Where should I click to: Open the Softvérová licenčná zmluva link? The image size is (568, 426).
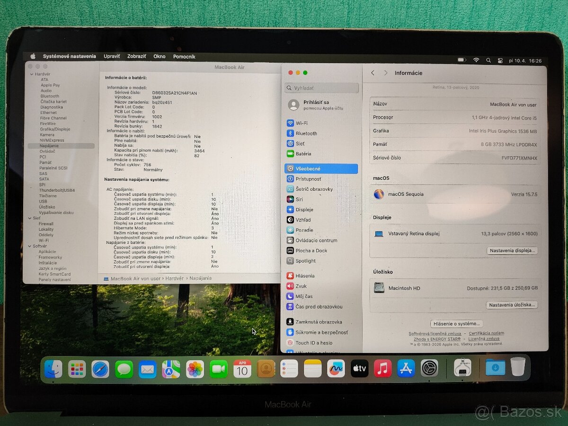point(435,333)
